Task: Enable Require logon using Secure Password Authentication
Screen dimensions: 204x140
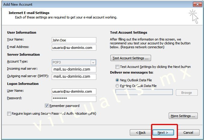Action: (x=9, y=113)
